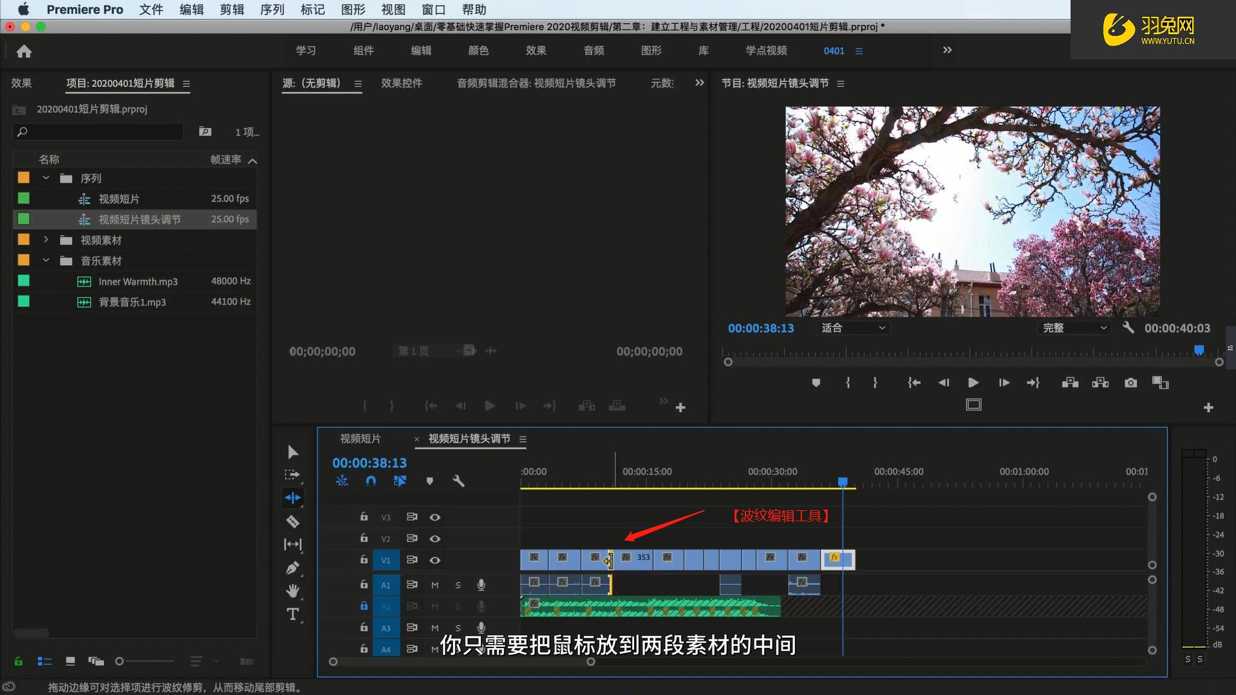
Task: Click the project search field
Action: tap(98, 131)
